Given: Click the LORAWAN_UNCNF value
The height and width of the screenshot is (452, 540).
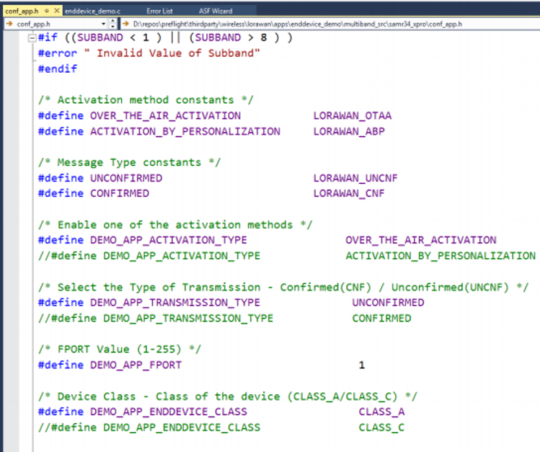Looking at the screenshot, I should click(355, 178).
